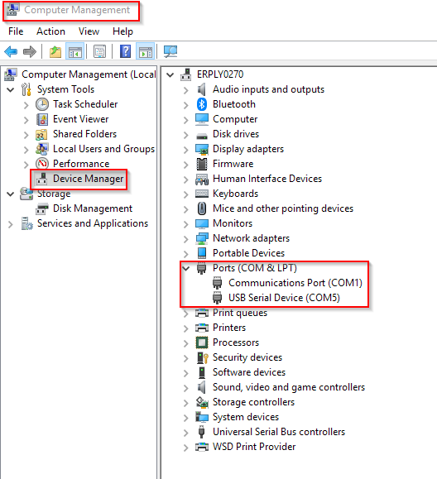Select the Universal Serial Bus controllers item

279,432
